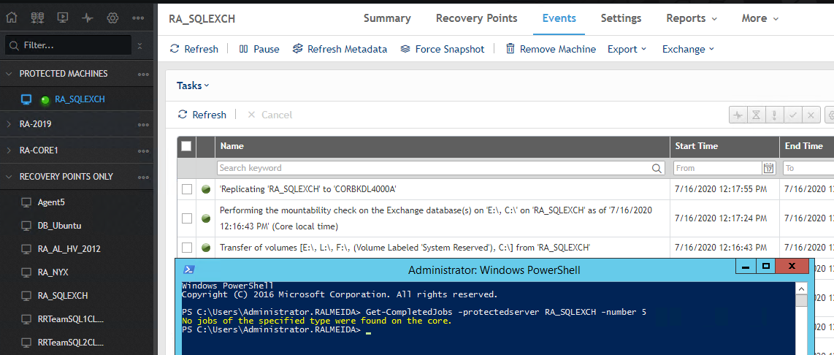Open the Tasks view dropdown
The height and width of the screenshot is (355, 834).
click(x=193, y=85)
